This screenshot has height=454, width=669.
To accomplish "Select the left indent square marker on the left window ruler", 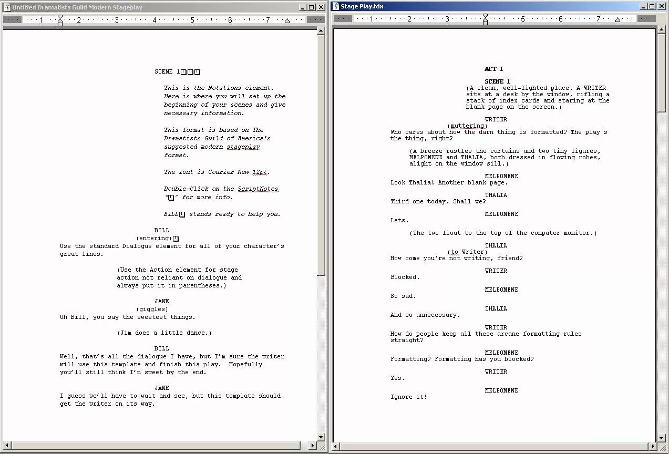I will [60, 24].
